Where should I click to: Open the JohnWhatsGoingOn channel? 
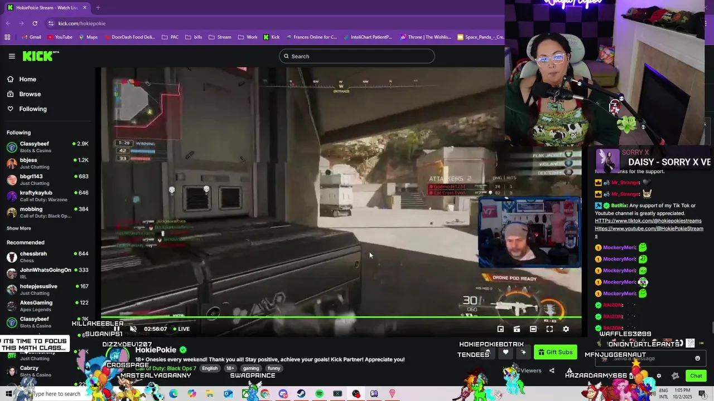(47, 273)
